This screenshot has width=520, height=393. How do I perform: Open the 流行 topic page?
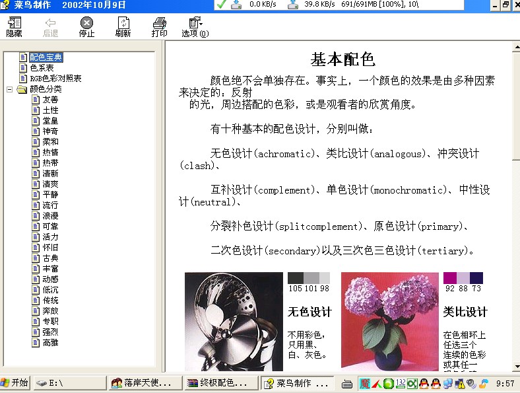coord(50,205)
